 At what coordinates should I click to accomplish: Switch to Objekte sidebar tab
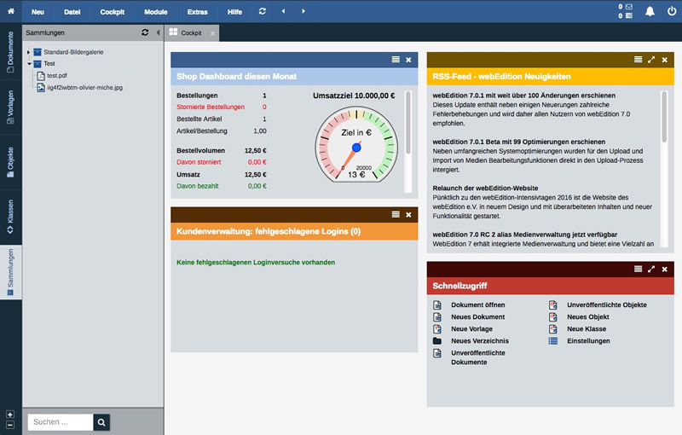click(10, 162)
